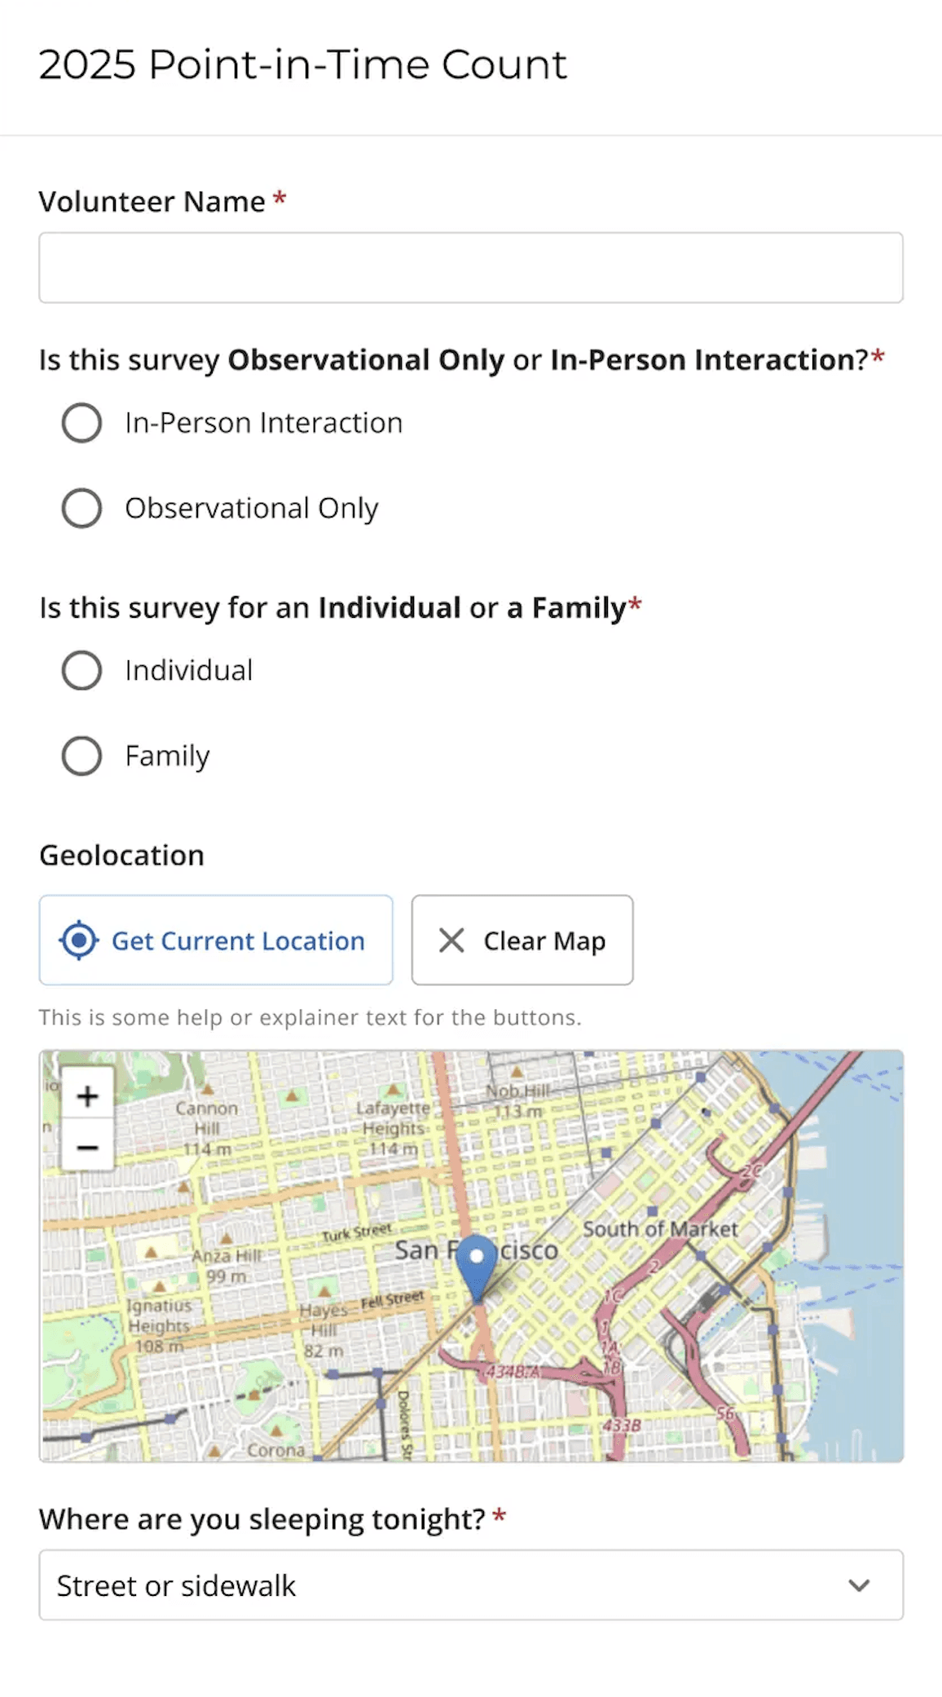Viewport: 942px width, 1697px height.
Task: Click the crosshair icon beside Get Current Location
Action: [79, 940]
